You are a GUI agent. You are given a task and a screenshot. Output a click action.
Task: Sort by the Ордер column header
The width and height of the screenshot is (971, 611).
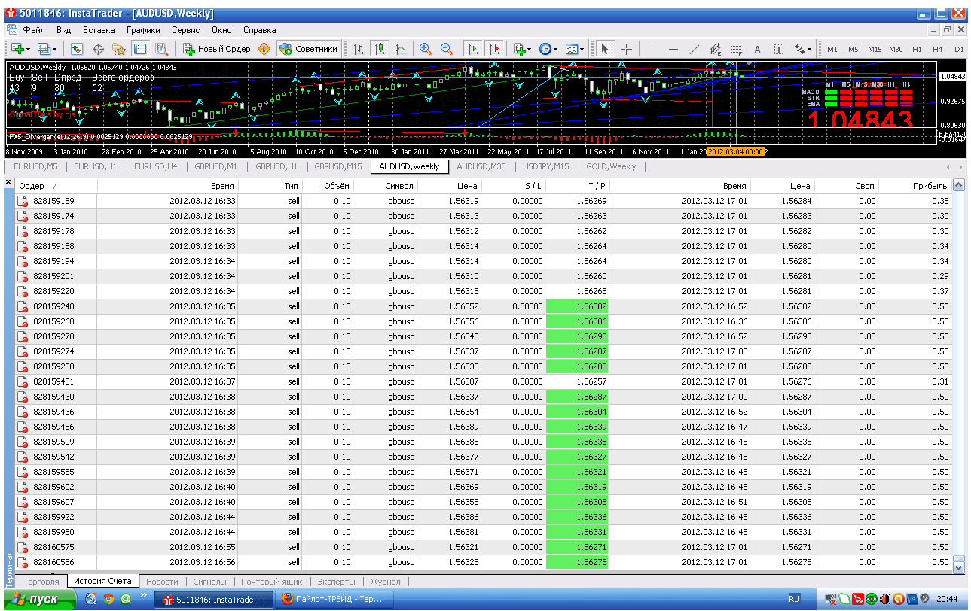tap(56, 186)
